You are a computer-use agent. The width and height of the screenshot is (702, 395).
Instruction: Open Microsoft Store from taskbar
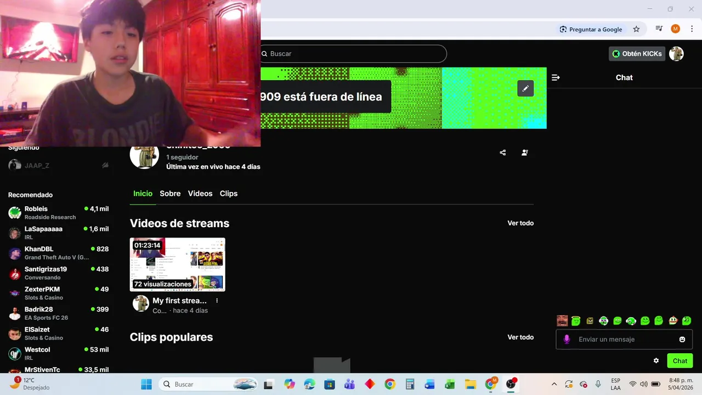pos(329,384)
